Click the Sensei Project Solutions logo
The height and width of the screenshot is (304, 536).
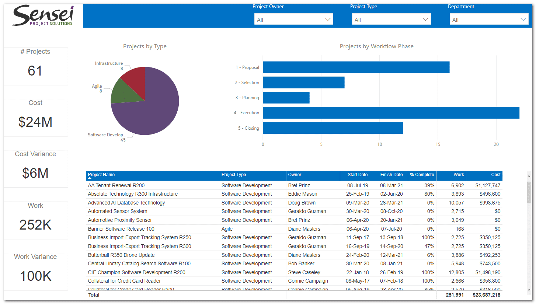pyautogui.click(x=42, y=16)
